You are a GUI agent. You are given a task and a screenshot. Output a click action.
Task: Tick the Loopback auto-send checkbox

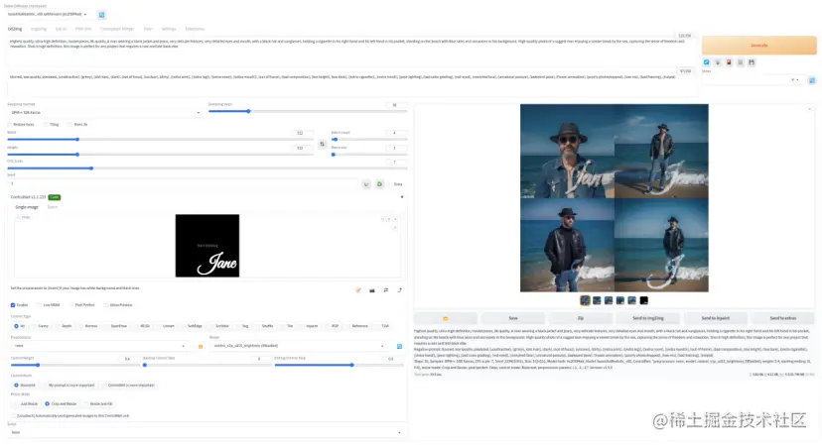13,415
